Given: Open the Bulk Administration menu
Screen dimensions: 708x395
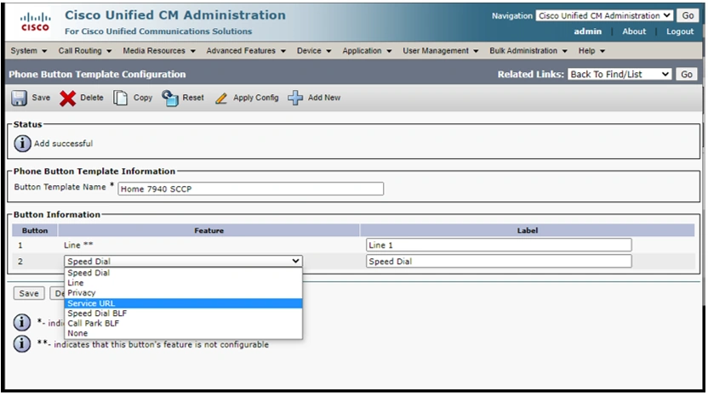Looking at the screenshot, I should pyautogui.click(x=528, y=51).
